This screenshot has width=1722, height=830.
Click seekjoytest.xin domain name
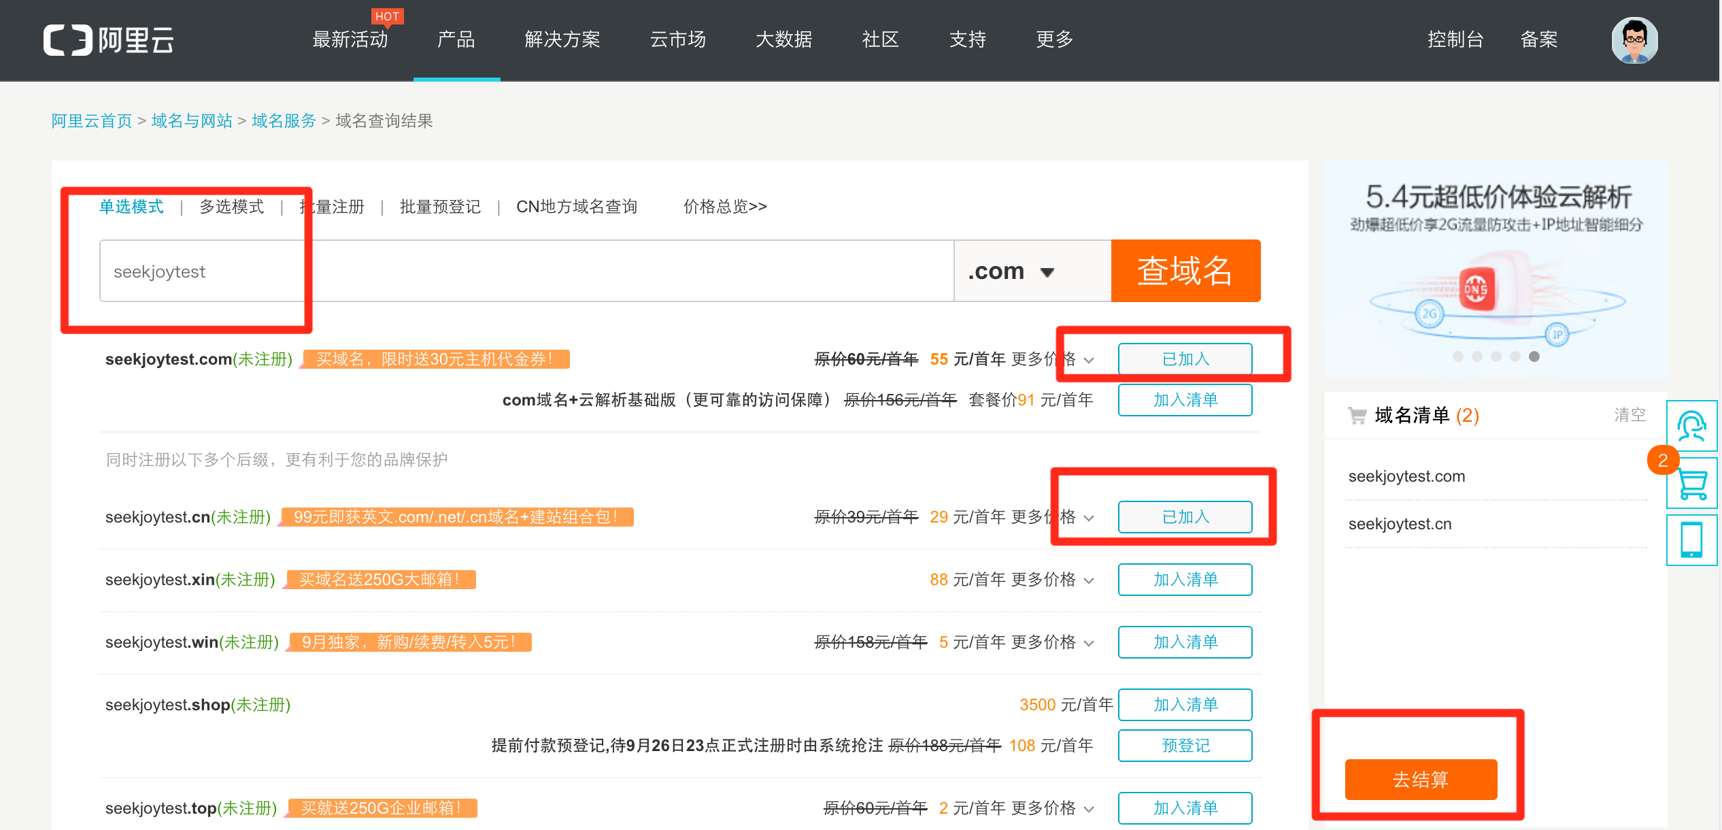point(160,580)
